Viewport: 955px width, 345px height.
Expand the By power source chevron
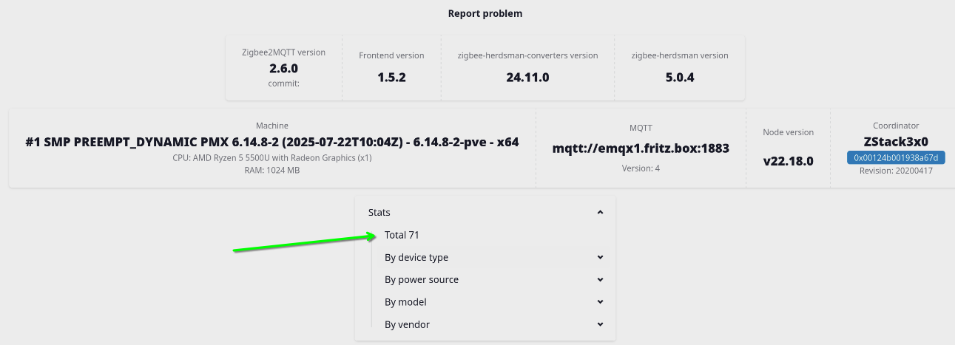(x=600, y=280)
